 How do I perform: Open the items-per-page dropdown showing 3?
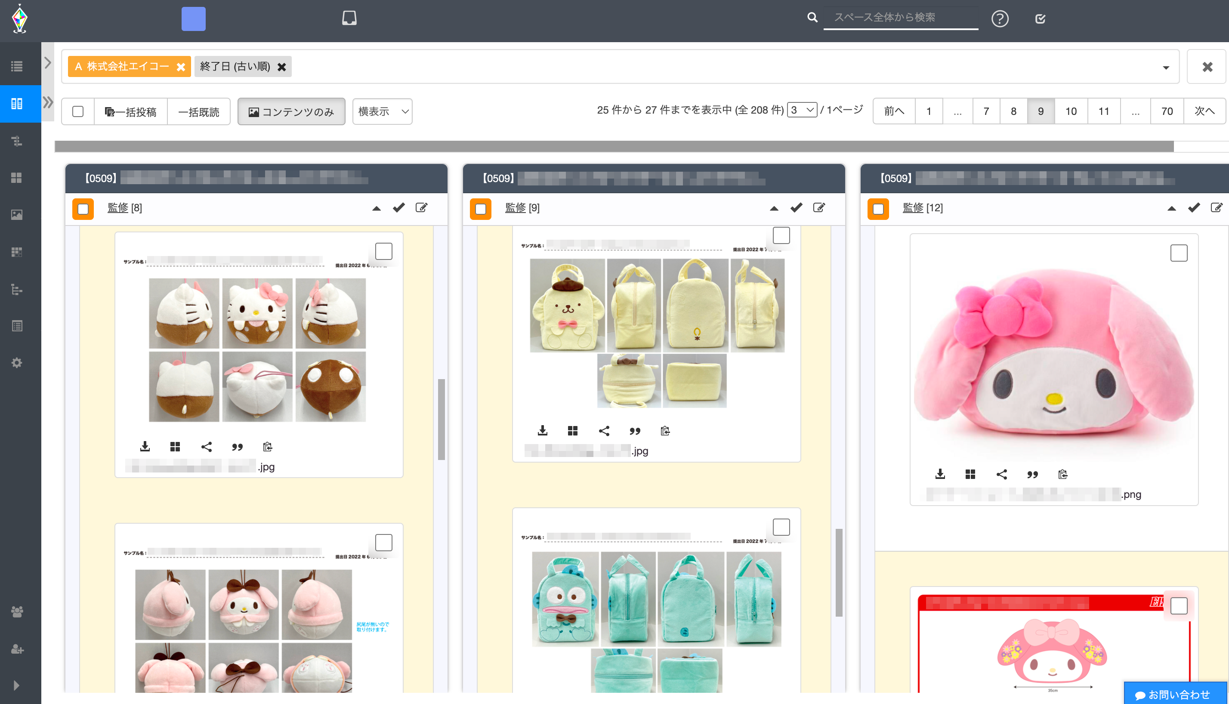click(x=802, y=110)
